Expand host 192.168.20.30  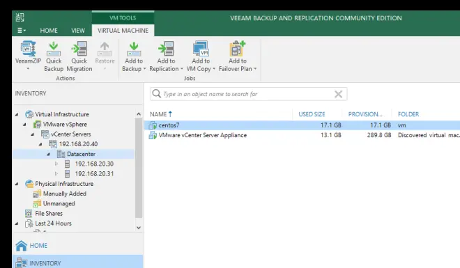tap(56, 164)
